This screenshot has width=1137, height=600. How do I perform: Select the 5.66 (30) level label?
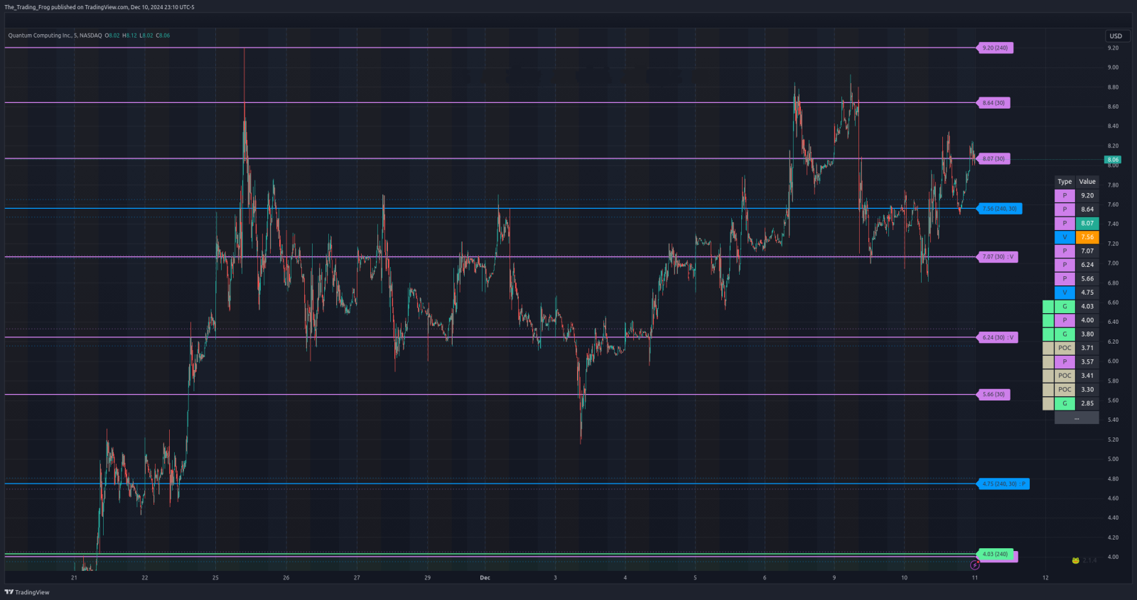[x=993, y=395]
